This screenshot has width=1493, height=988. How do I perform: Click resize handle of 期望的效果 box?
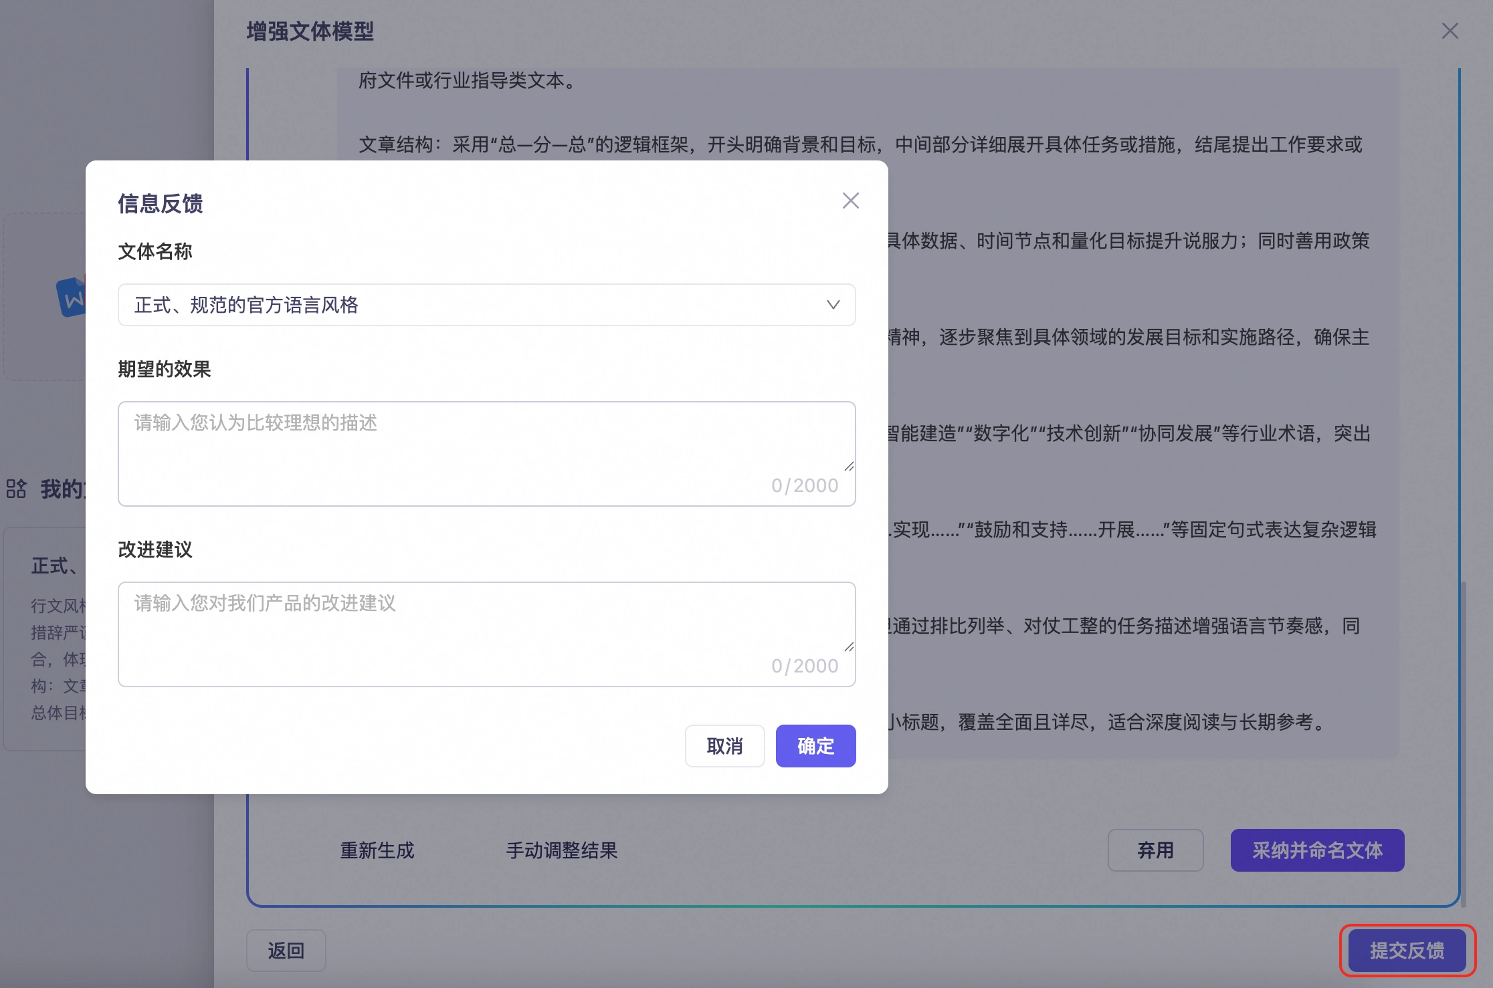[x=848, y=466]
